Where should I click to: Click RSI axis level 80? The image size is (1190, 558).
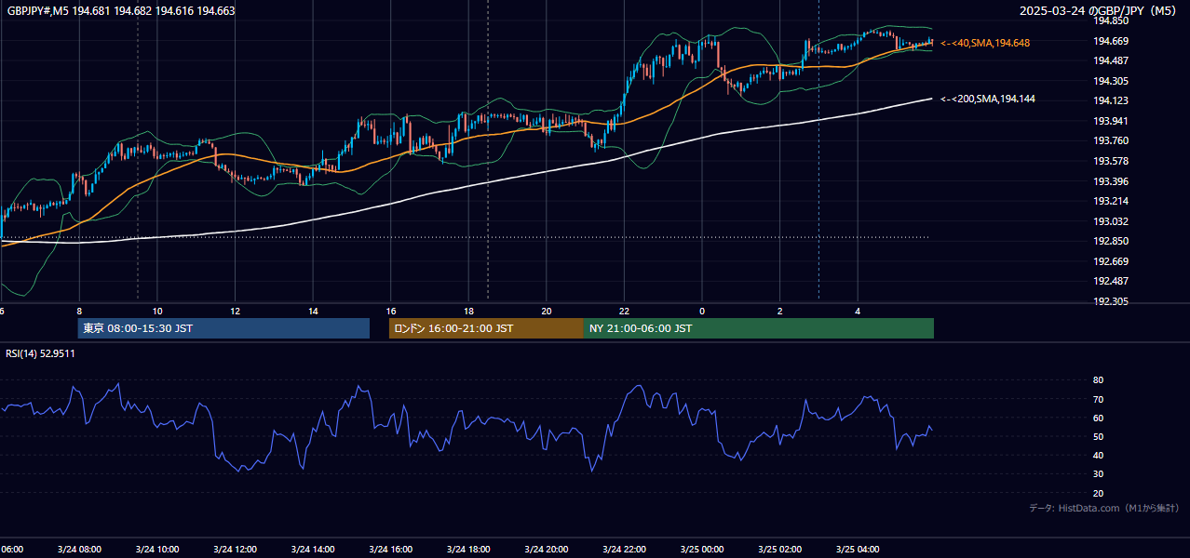coord(1099,380)
